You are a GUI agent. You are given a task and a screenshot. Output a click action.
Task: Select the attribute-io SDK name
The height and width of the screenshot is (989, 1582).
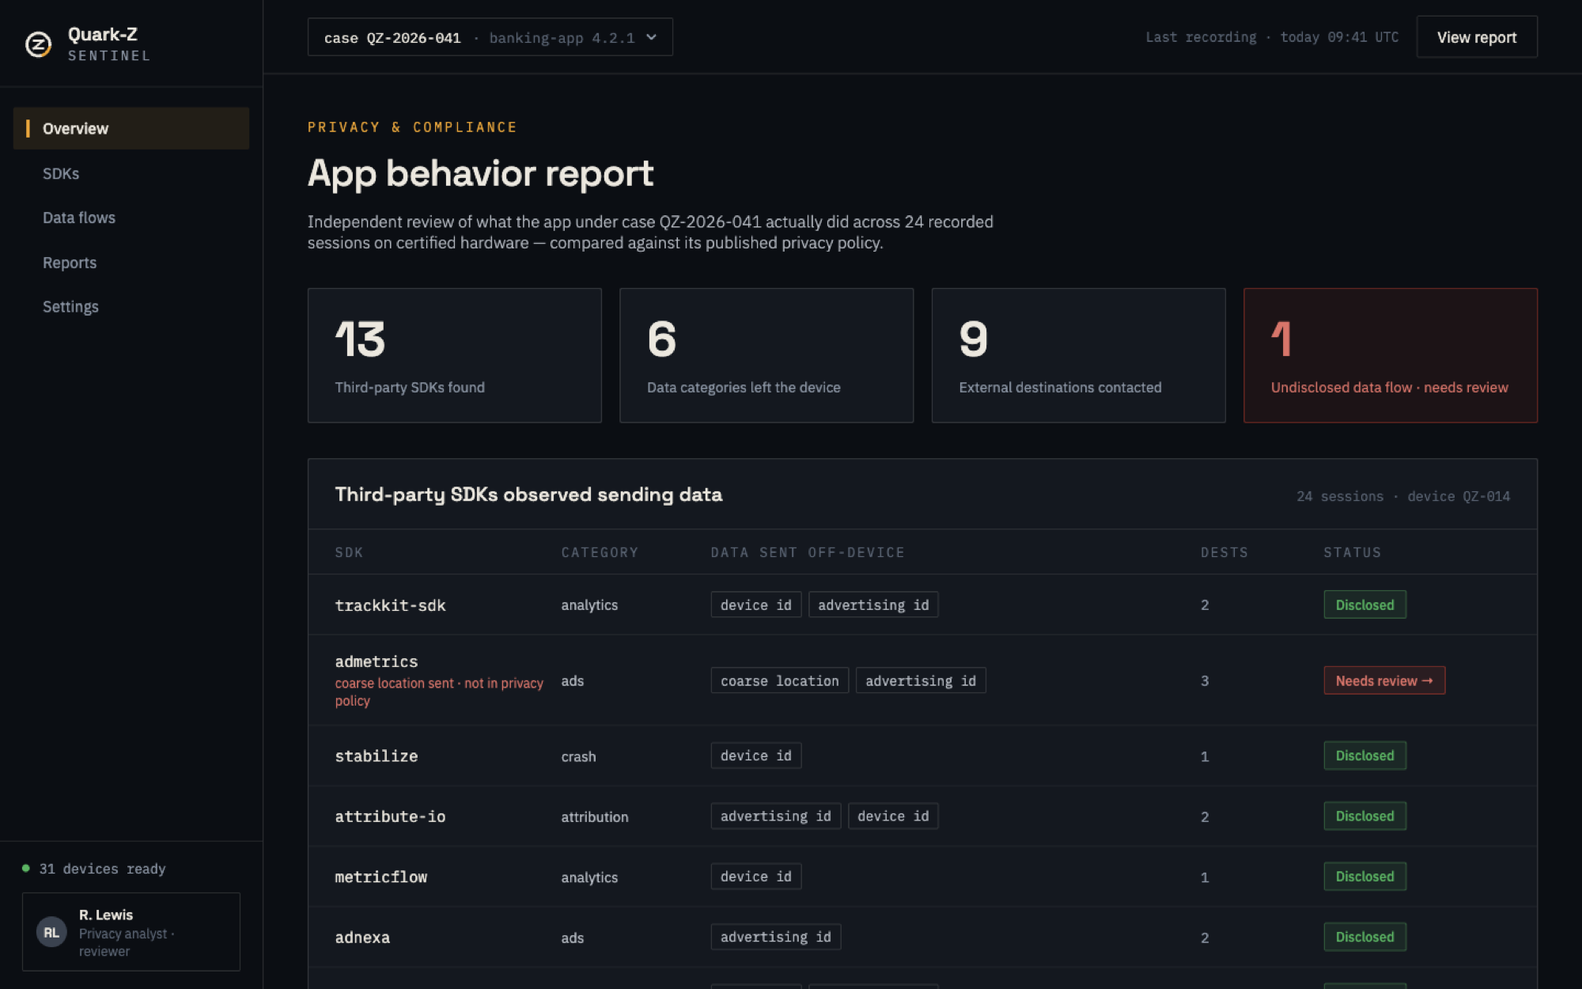[x=390, y=817]
